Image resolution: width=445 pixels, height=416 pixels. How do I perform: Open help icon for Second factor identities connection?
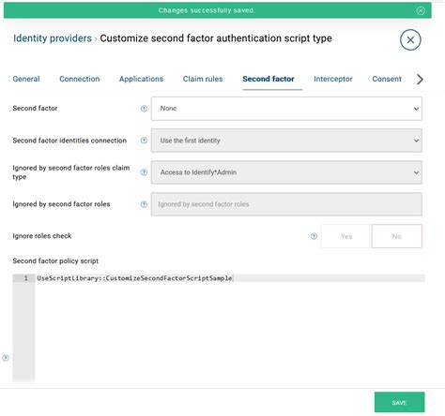coord(144,141)
